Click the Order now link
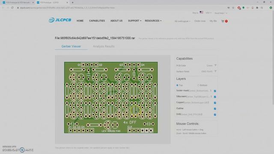274x154 pixels. coord(200,21)
